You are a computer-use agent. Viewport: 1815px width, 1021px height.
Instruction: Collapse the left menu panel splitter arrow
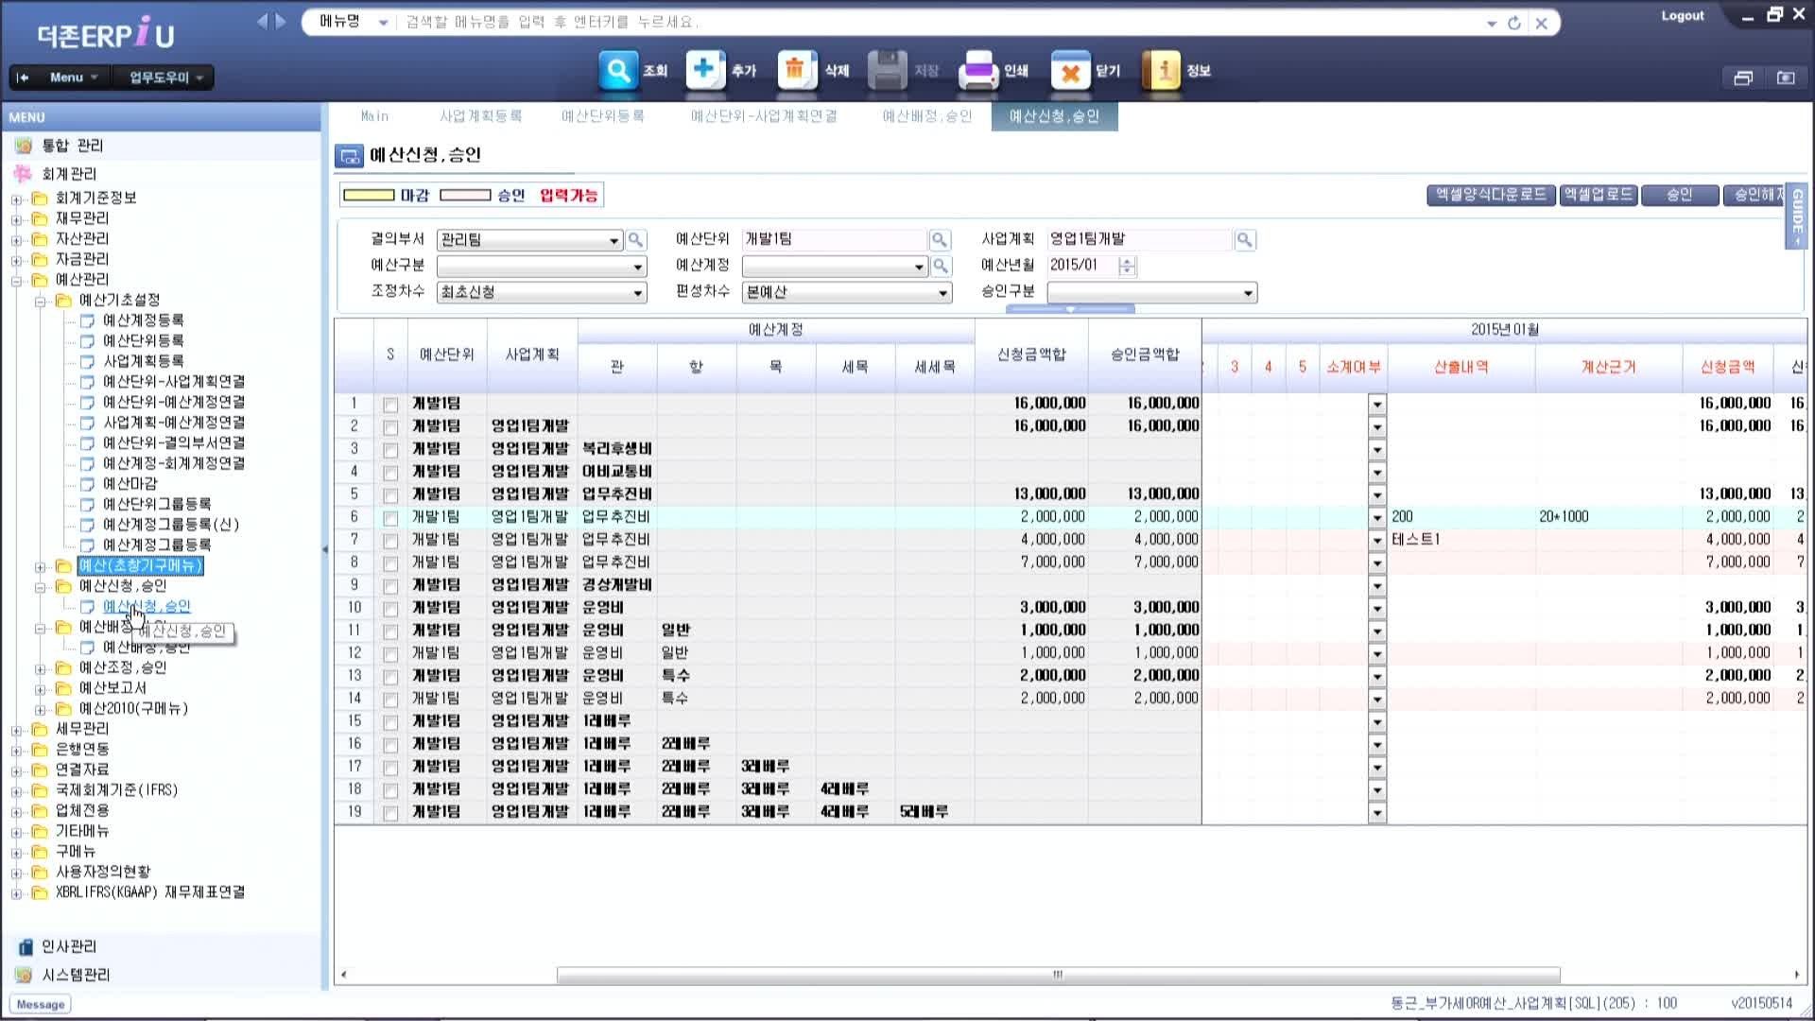(325, 548)
